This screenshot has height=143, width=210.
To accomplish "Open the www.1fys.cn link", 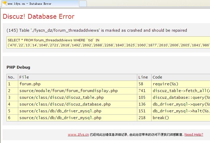I will coord(78,135).
